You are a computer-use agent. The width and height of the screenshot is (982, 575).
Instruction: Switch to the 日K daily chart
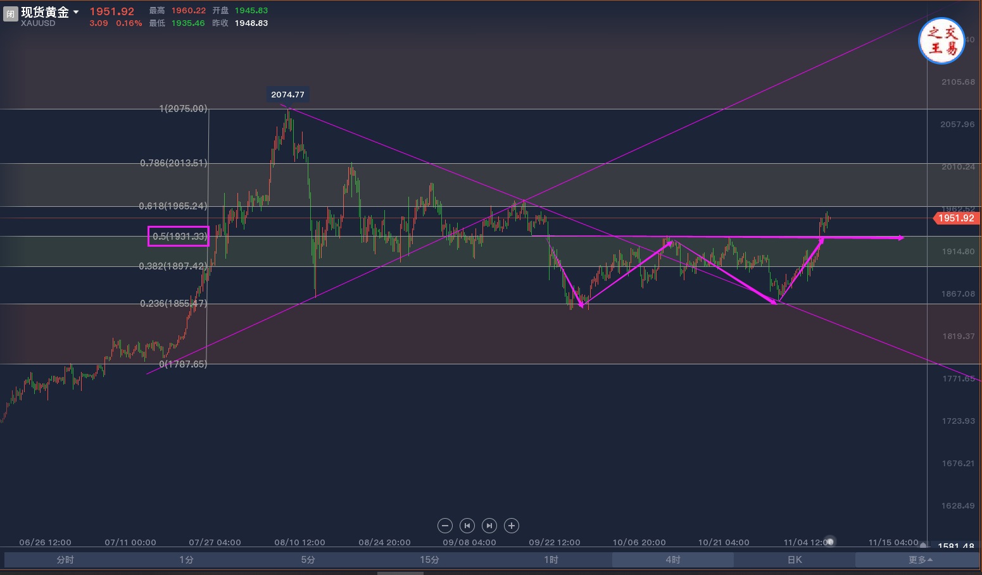[x=795, y=560]
